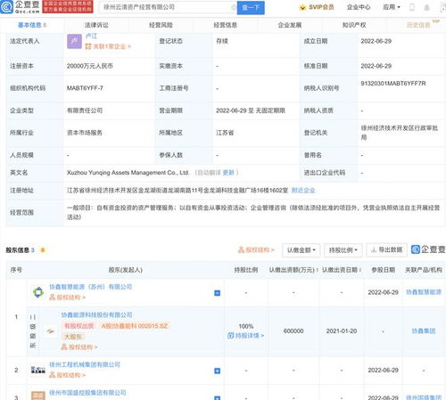Open 徐州市国盛控股集团有限公司 shareholder link

click(87, 393)
